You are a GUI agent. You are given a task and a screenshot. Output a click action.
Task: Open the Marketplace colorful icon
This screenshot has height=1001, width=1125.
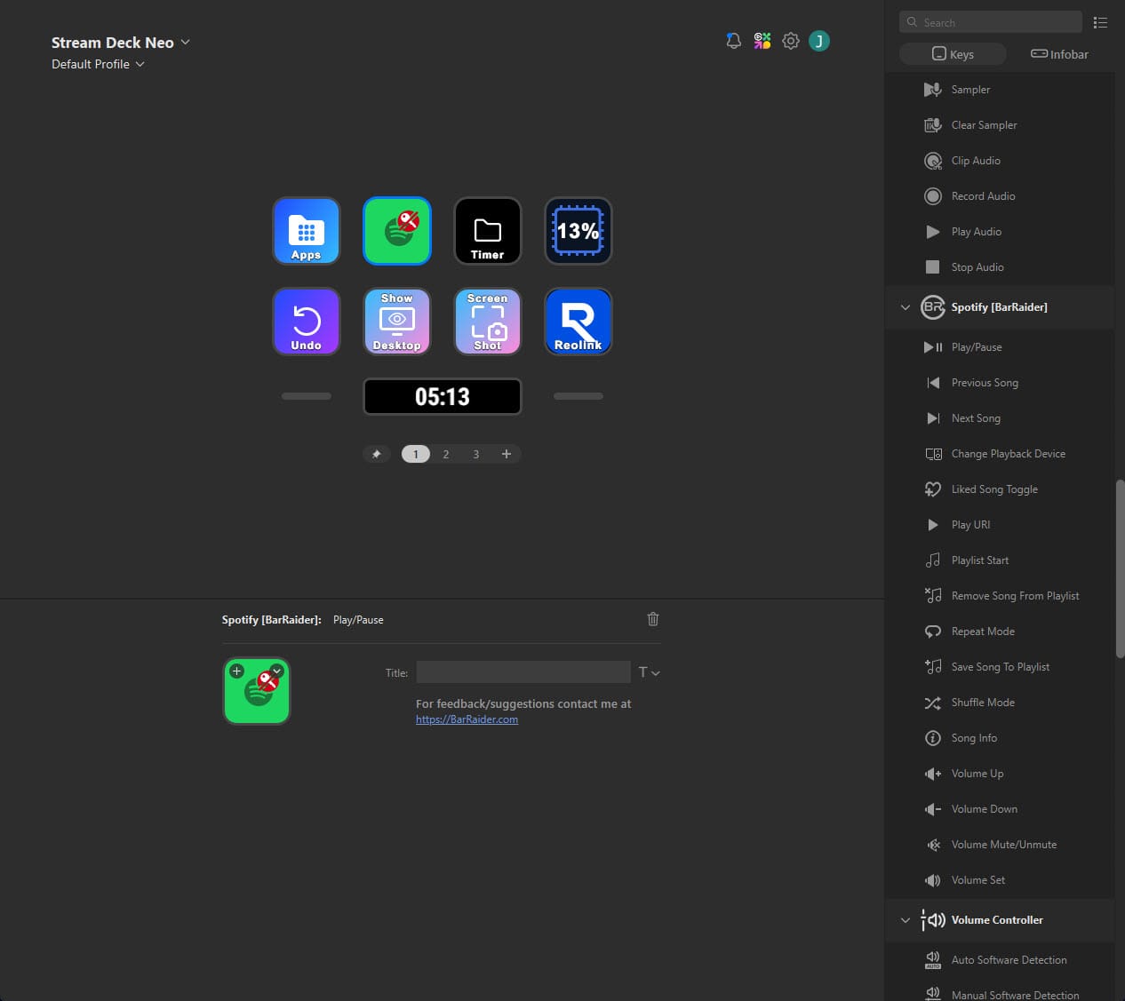[x=762, y=41]
